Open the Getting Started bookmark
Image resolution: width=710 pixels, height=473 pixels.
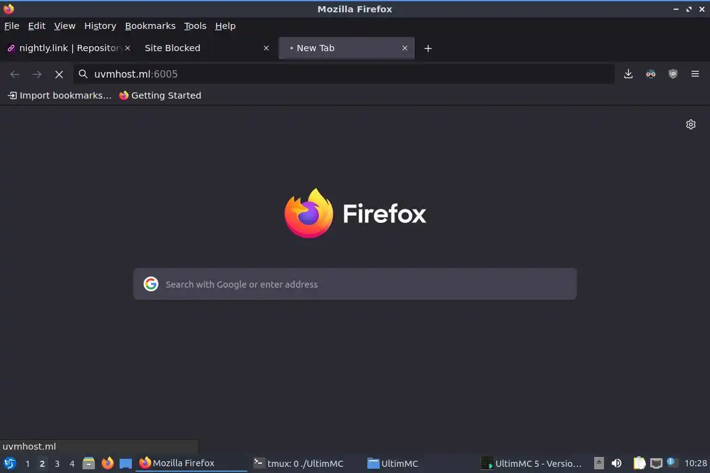160,95
